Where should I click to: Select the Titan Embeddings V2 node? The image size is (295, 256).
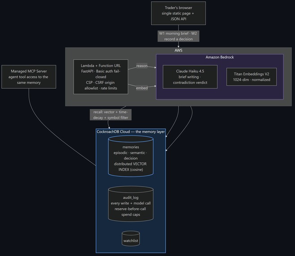point(252,77)
